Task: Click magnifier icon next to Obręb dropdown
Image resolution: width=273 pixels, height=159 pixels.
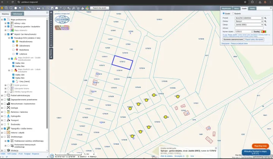Action: (x=265, y=24)
